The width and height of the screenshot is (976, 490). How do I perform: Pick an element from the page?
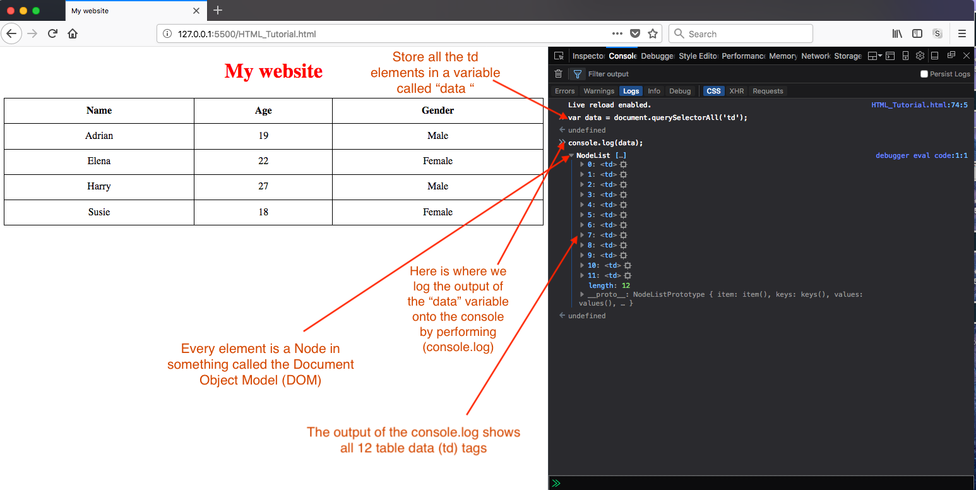pyautogui.click(x=559, y=56)
